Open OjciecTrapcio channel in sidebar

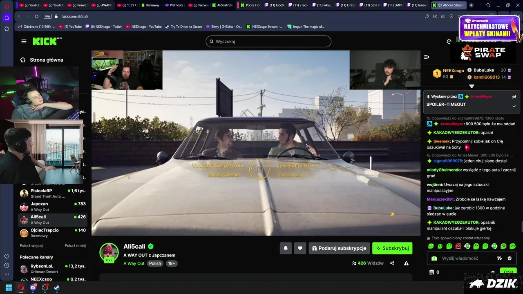coord(52,232)
